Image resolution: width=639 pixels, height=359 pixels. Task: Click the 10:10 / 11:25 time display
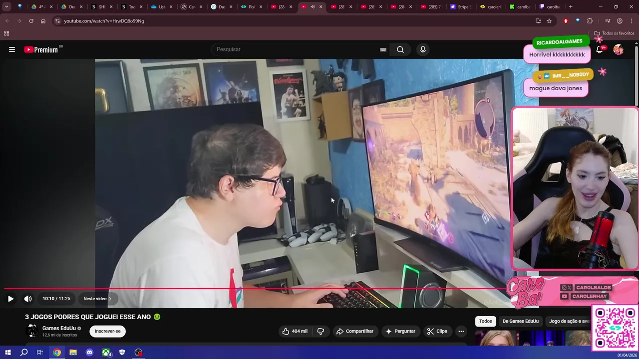click(x=56, y=299)
